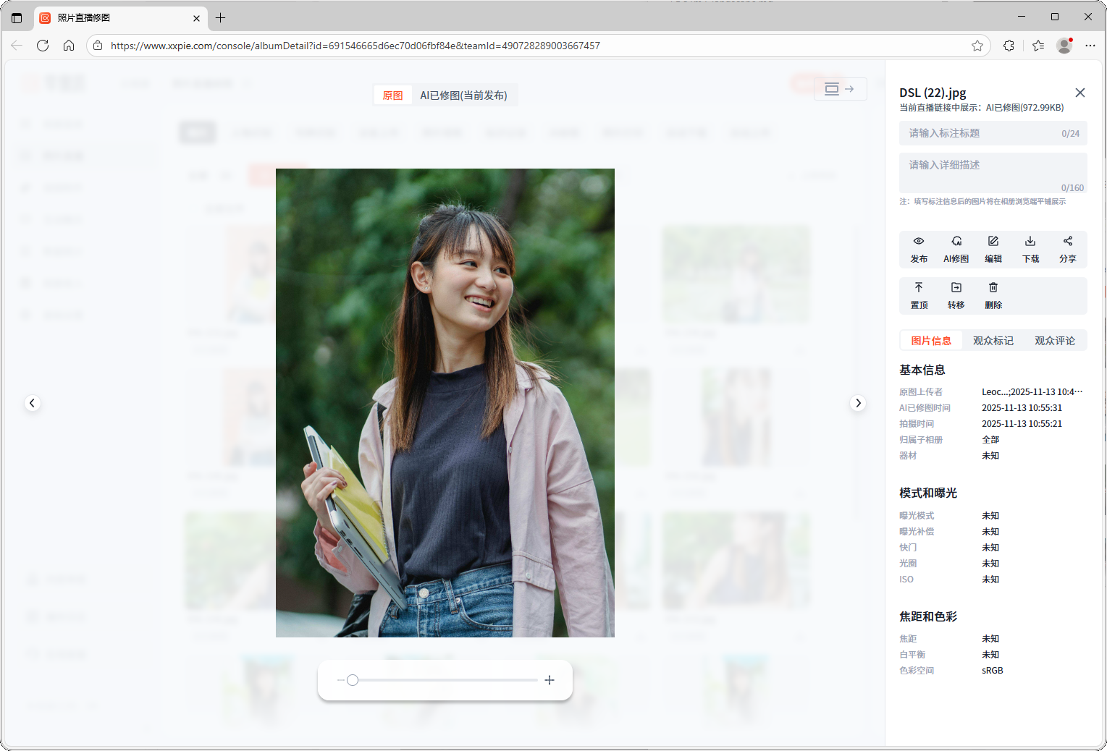
Task: Go to the previous photo arrow
Action: [32, 403]
